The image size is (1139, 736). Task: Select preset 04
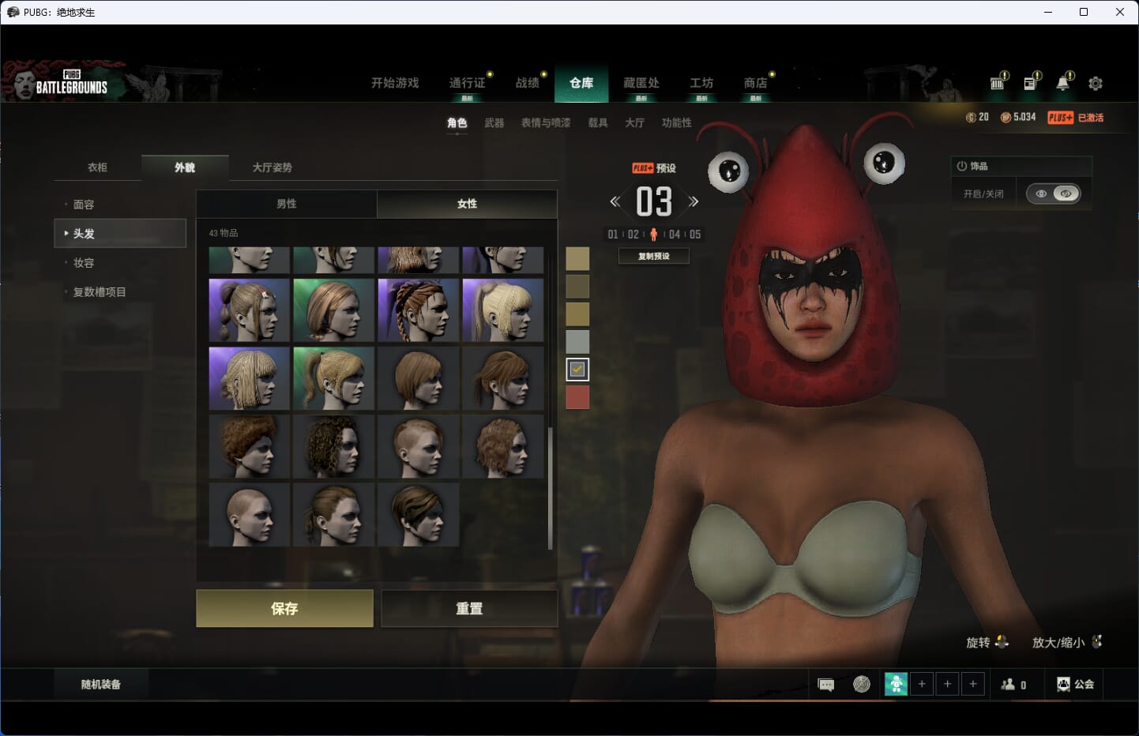(x=675, y=235)
